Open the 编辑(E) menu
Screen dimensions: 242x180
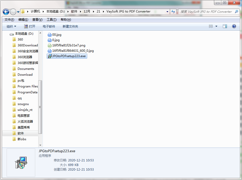click(x=23, y=20)
